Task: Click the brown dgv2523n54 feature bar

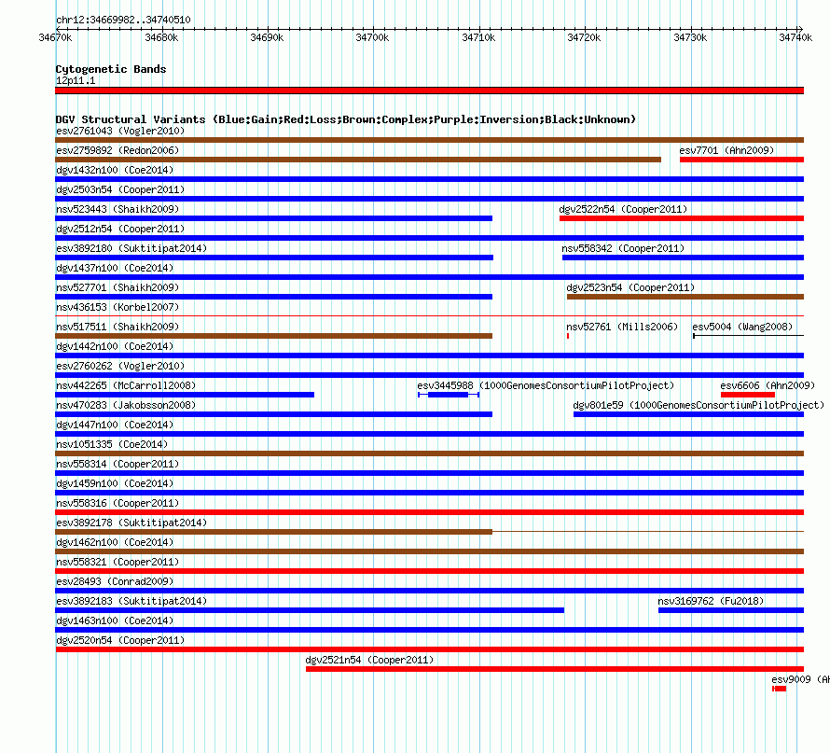Action: (685, 297)
